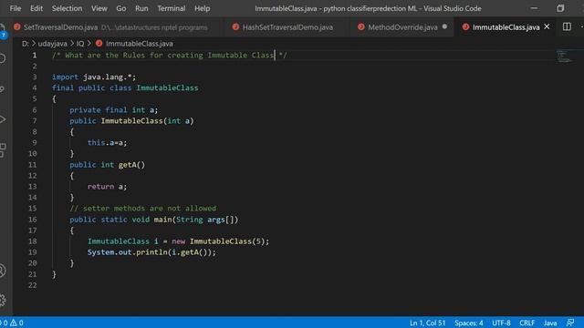Click the code minimap
584x328 pixels.
click(x=565, y=56)
